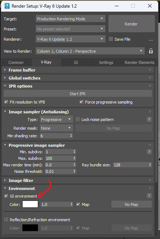Click Progressive image sampler help question mark
Image resolution: width=160 pixels, height=239 pixels.
[x=149, y=152]
